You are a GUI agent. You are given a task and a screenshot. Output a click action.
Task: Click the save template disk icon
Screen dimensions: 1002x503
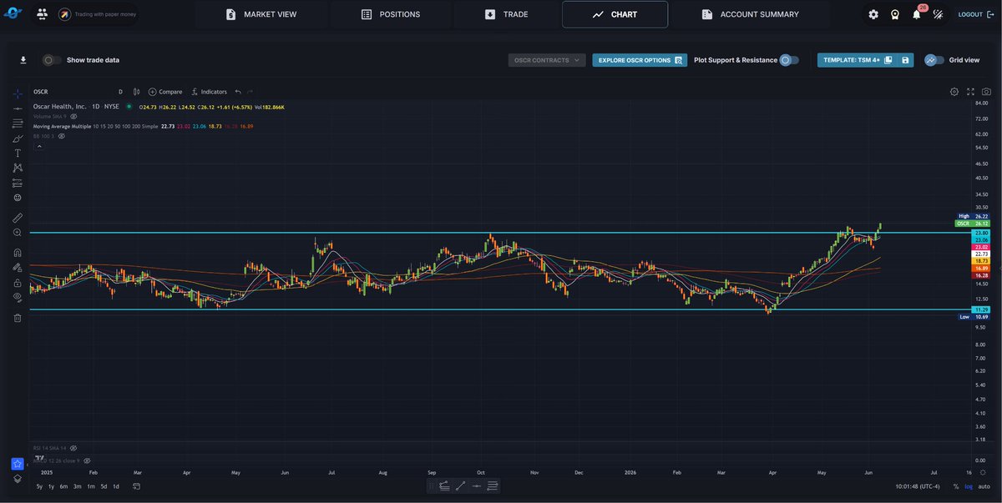(x=905, y=60)
